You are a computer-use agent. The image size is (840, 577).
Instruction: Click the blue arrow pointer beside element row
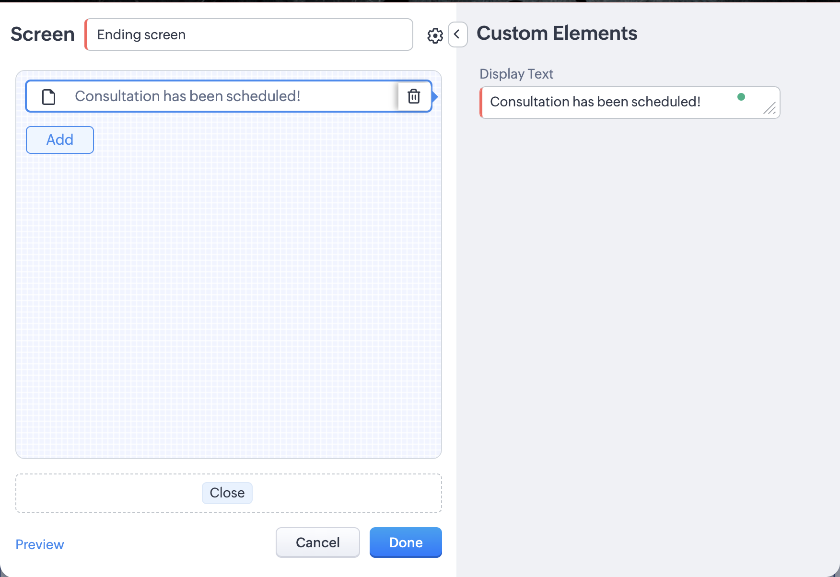click(x=435, y=97)
